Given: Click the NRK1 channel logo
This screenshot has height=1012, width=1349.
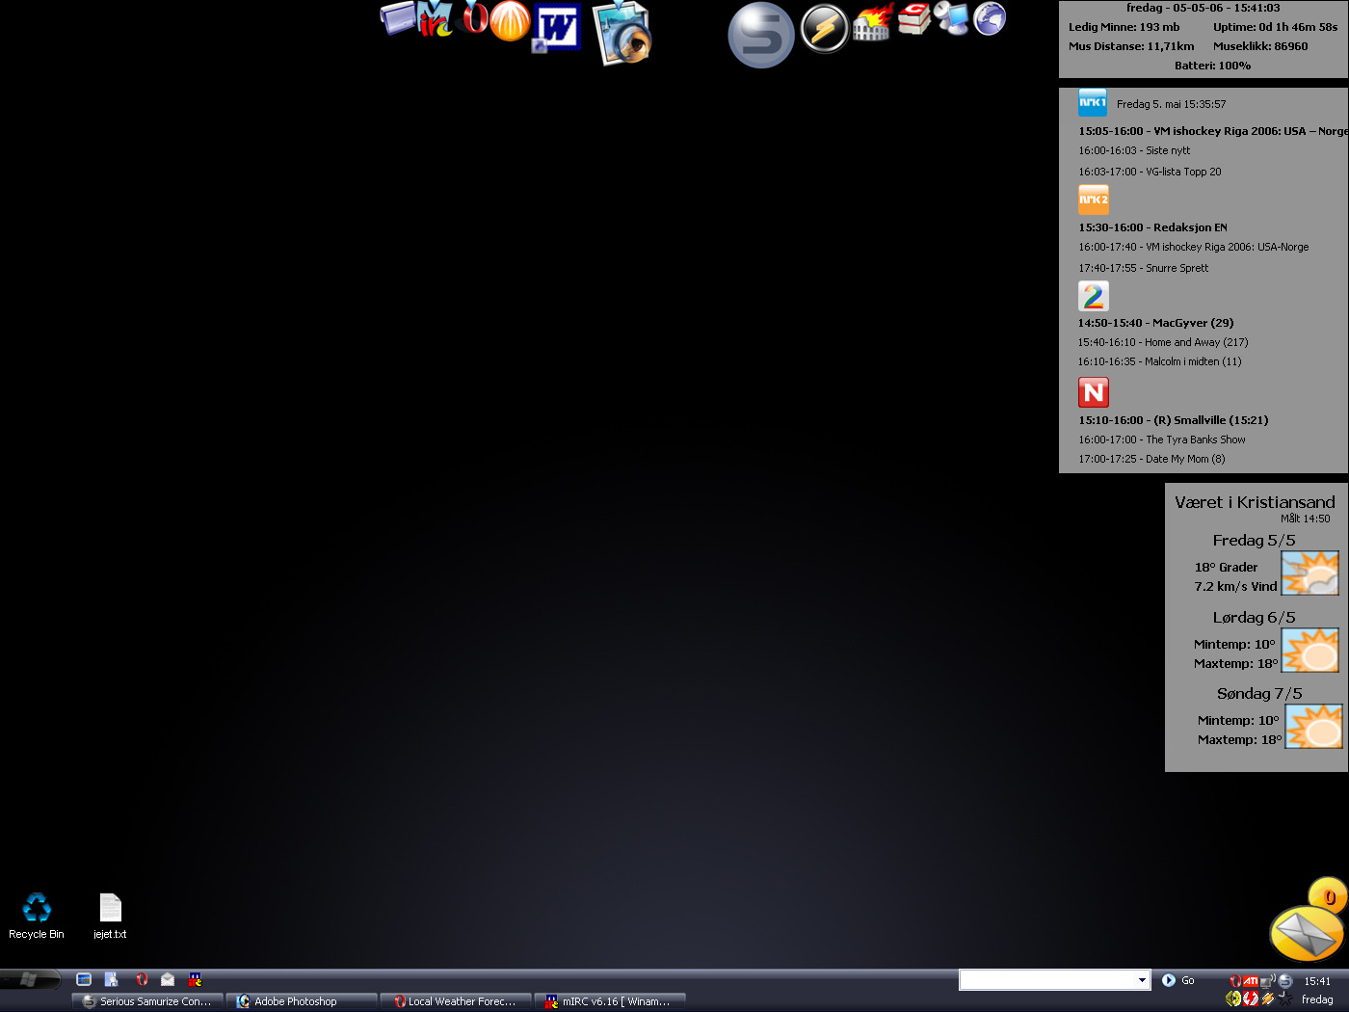Looking at the screenshot, I should [x=1093, y=101].
